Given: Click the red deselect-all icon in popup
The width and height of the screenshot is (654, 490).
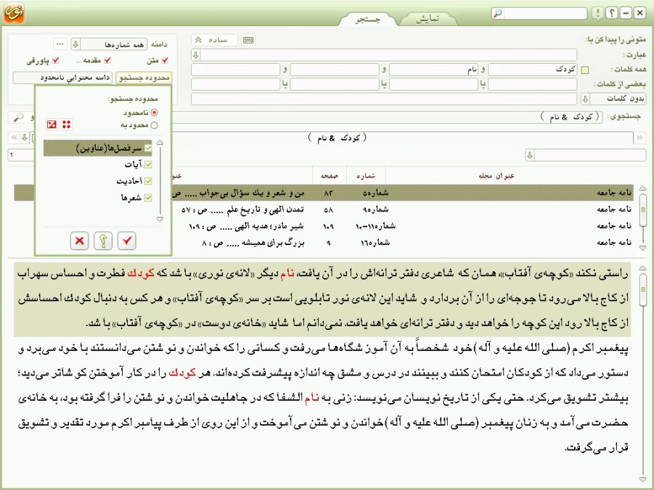Looking at the screenshot, I should (x=52, y=124).
